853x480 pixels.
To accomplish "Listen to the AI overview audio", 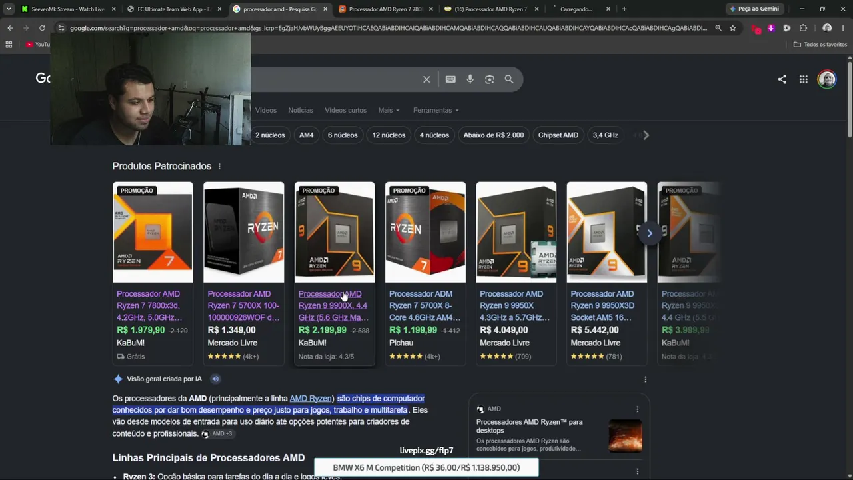I will click(x=215, y=379).
